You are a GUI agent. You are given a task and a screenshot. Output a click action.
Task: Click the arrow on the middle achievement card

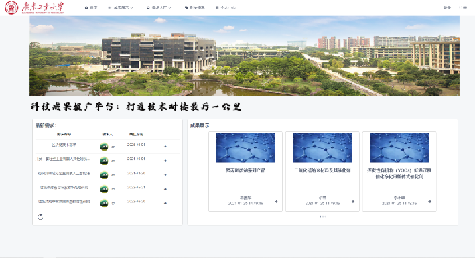353,202
